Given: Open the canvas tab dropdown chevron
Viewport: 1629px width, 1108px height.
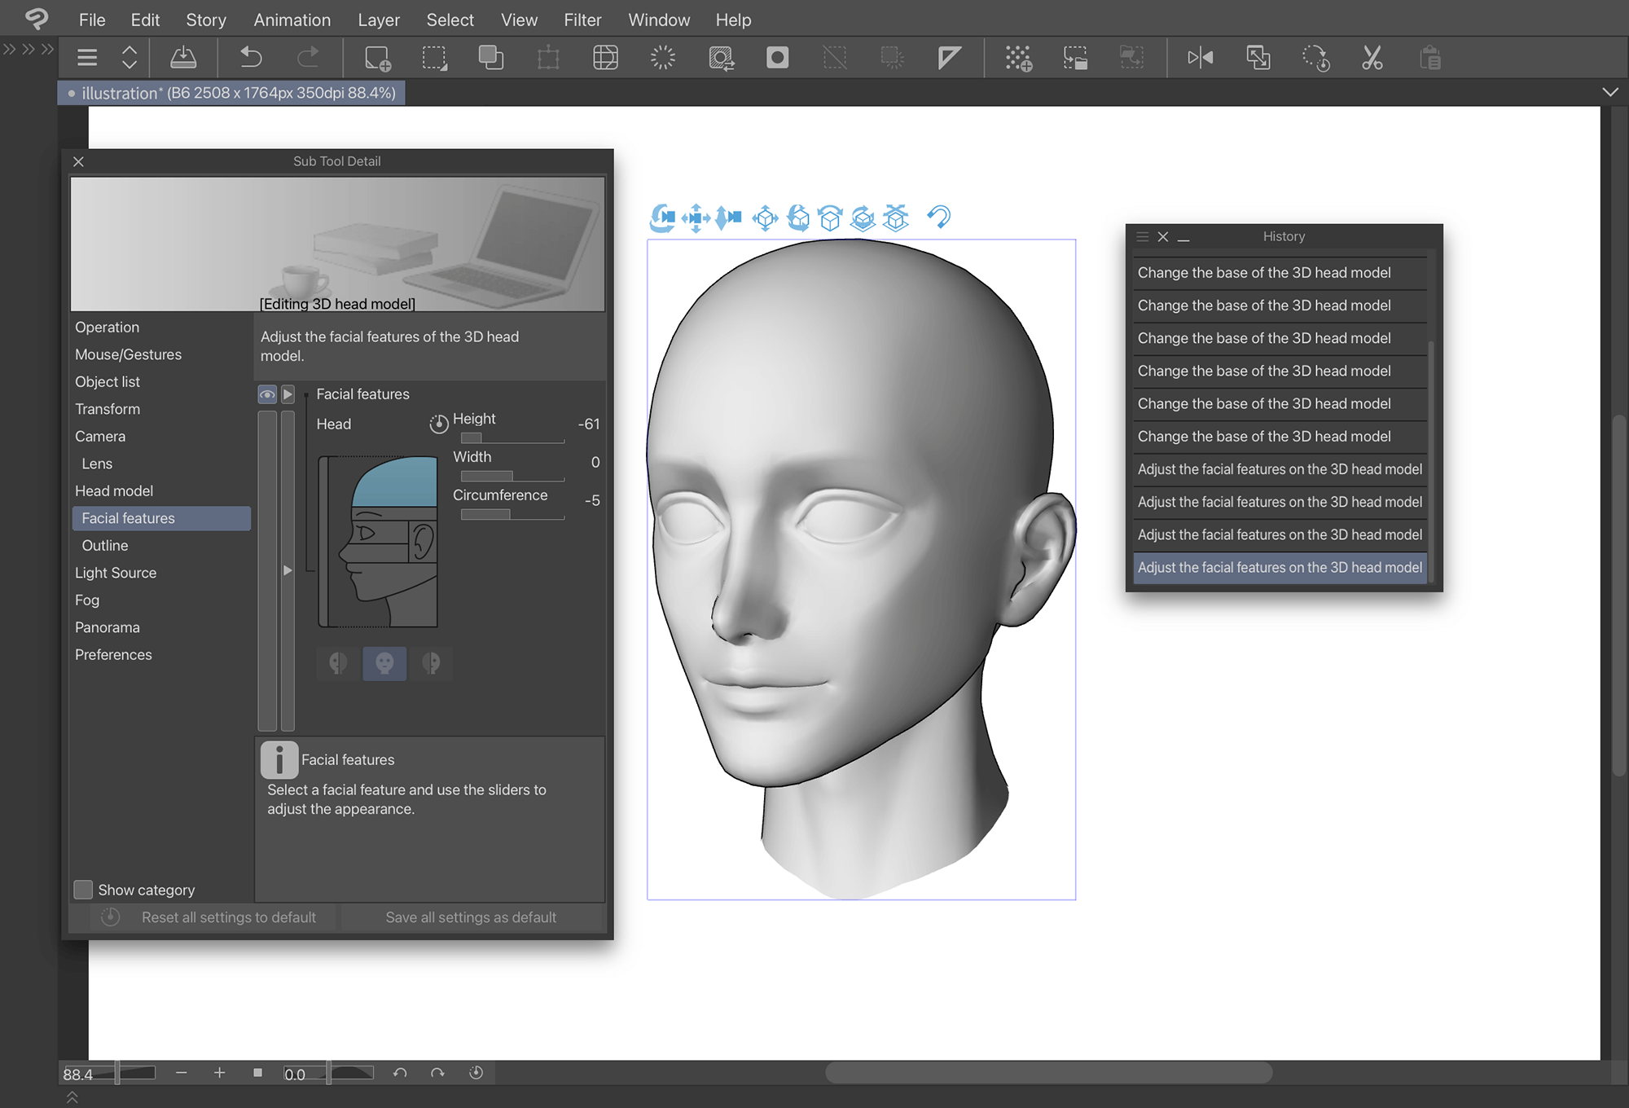Looking at the screenshot, I should [1609, 92].
